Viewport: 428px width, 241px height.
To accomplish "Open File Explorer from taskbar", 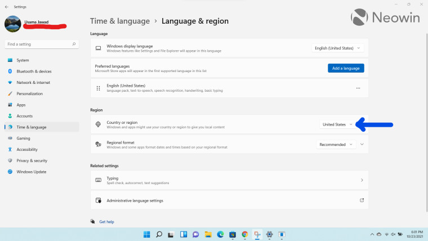I will coord(208,234).
